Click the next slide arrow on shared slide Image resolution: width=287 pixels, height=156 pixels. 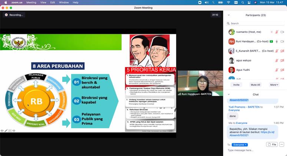pyautogui.click(x=14, y=131)
